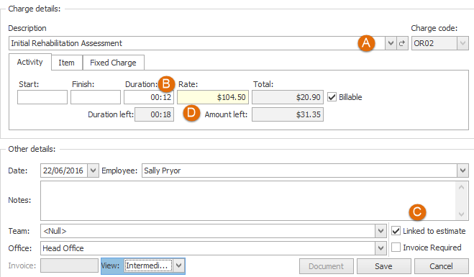Toggle the Linked to estimate checkbox

click(x=396, y=231)
